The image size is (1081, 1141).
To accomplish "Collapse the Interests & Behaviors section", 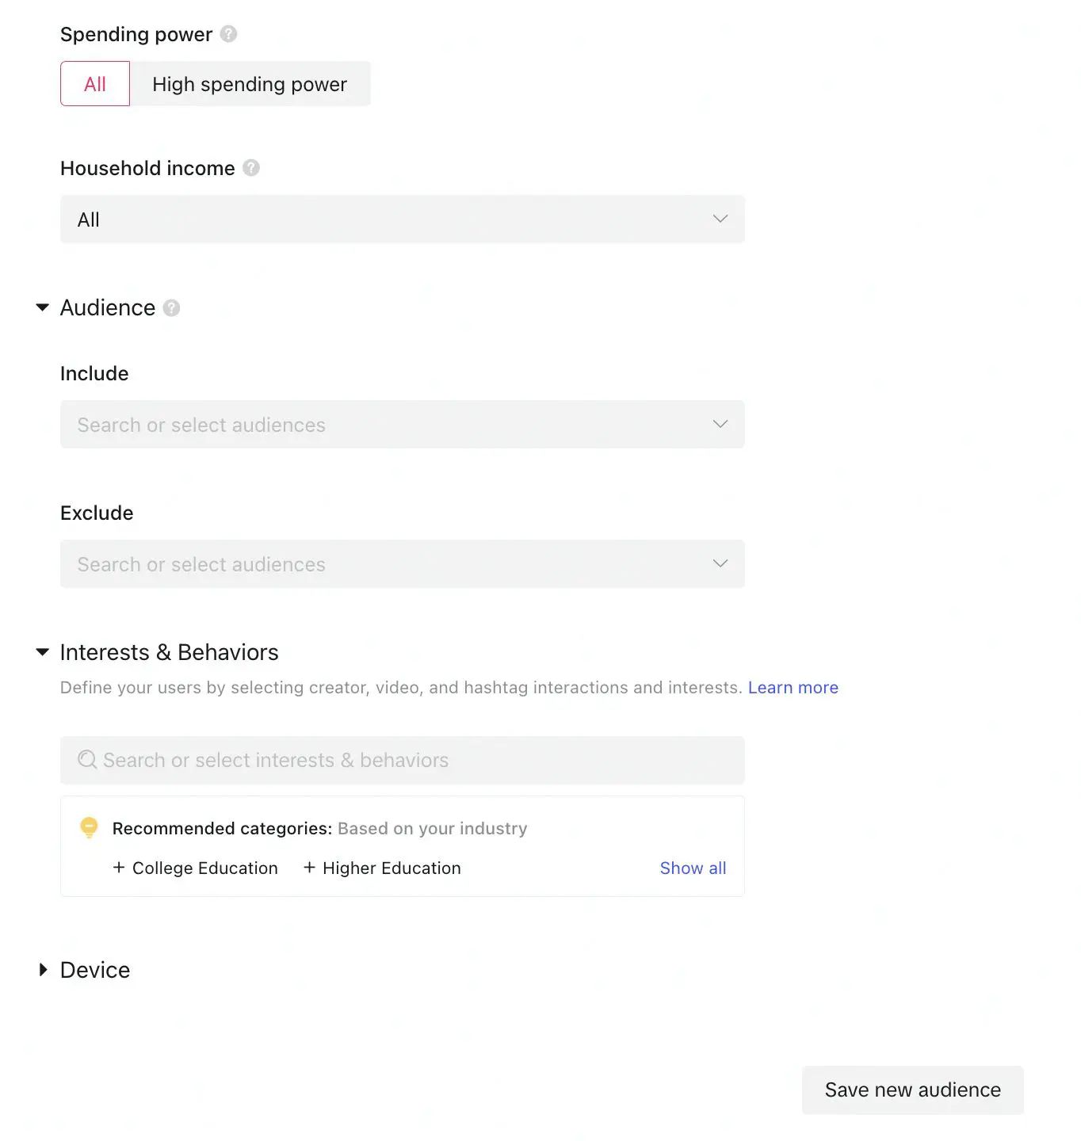I will [x=43, y=652].
